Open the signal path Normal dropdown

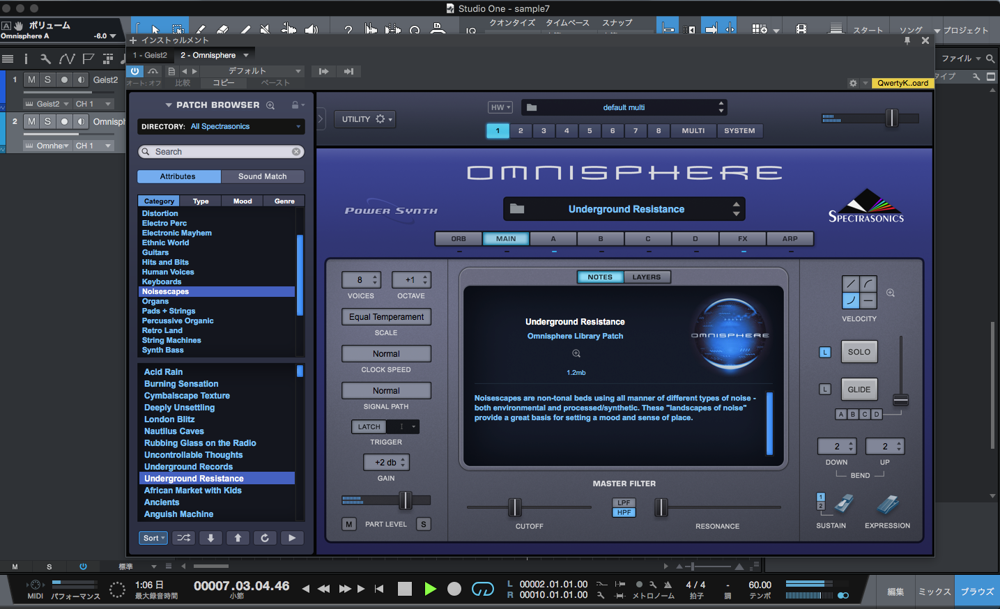point(386,391)
